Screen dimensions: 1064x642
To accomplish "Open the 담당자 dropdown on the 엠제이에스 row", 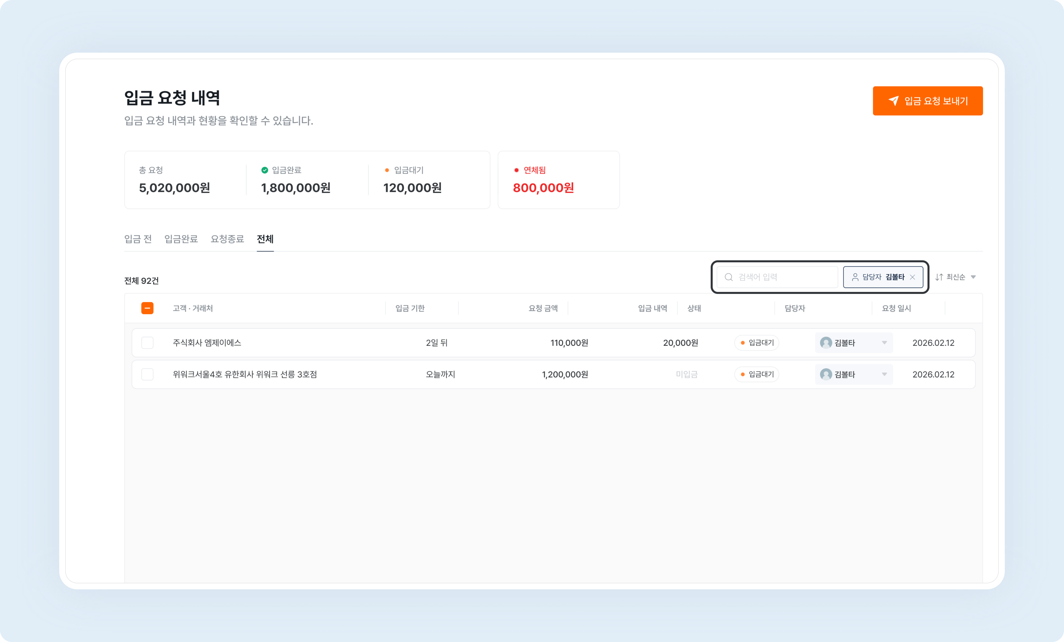I will 884,343.
